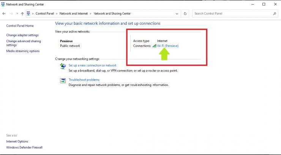
Task: Expand the chevron after Network and Internet breadcrumb
Action: [90, 14]
